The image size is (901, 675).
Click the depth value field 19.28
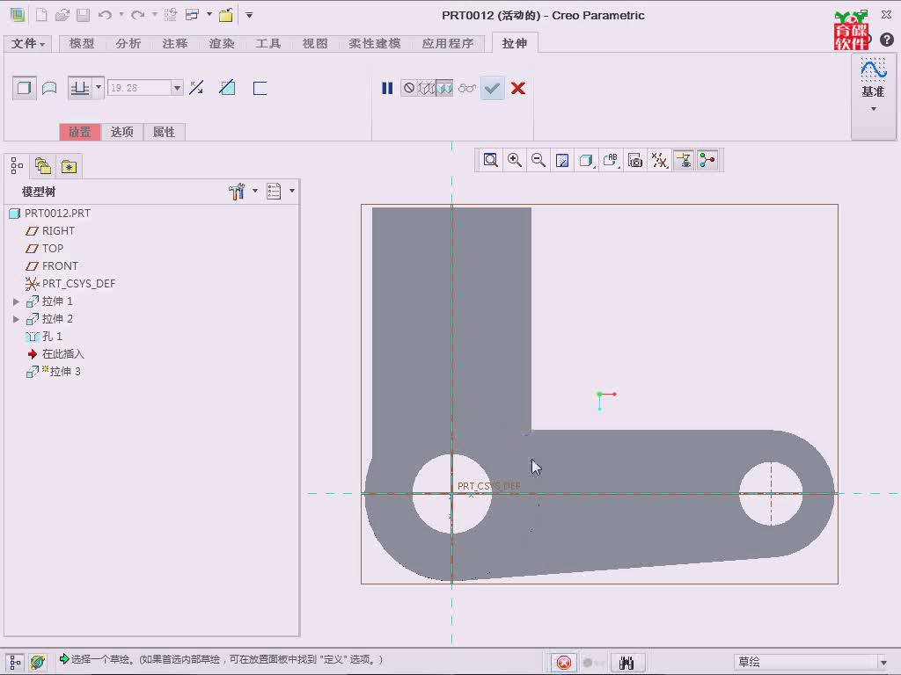[139, 88]
